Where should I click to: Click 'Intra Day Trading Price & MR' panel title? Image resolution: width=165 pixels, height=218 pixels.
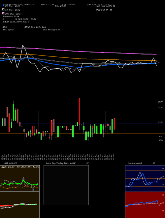point(61,163)
